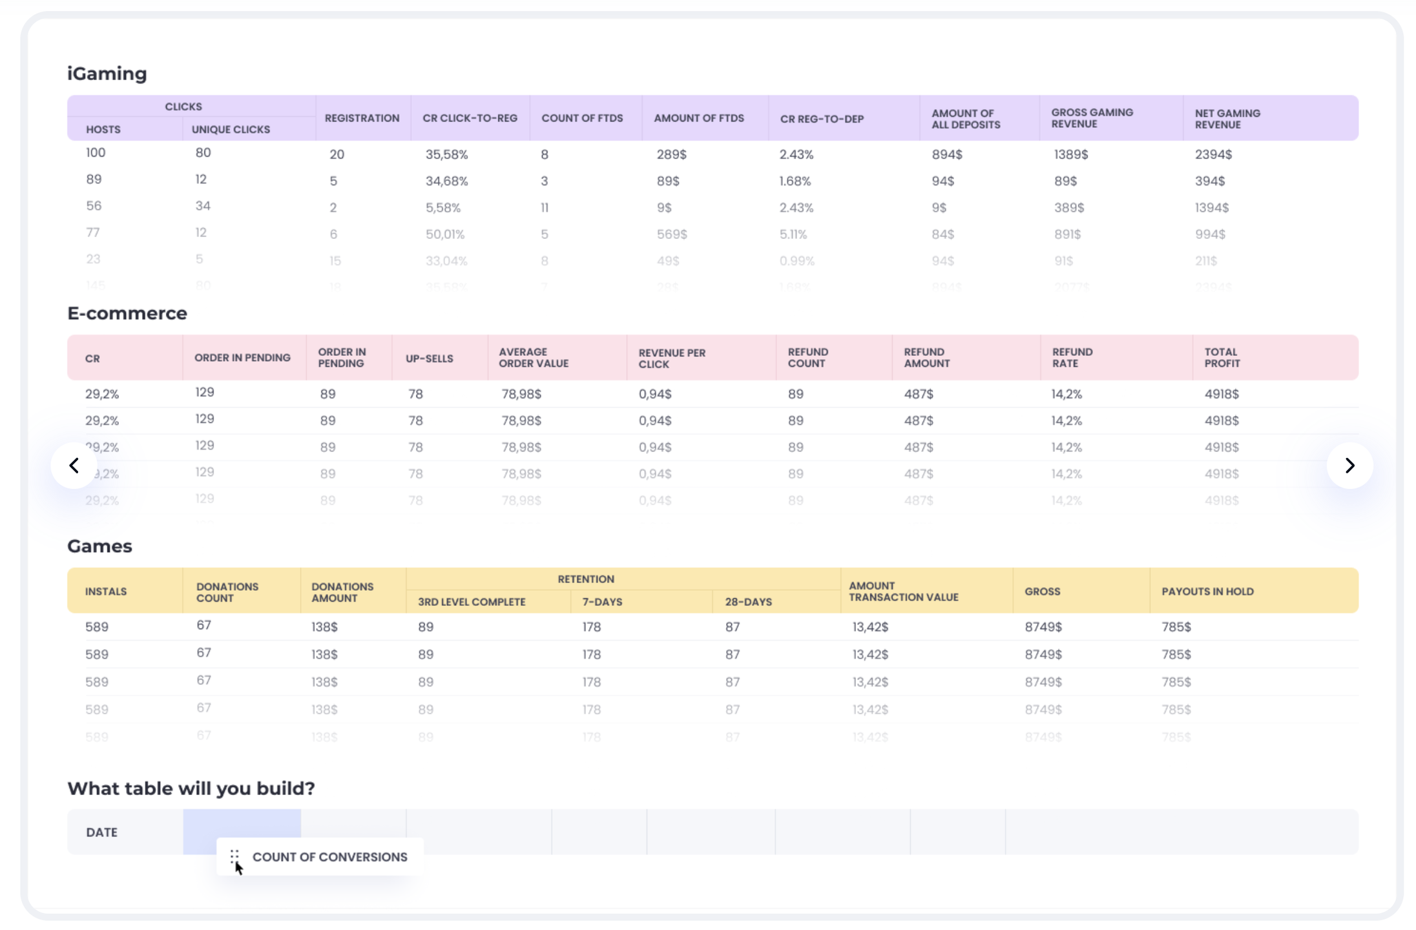This screenshot has height=930, width=1416.
Task: Click the highlighted blue drop slot
Action: tap(242, 823)
